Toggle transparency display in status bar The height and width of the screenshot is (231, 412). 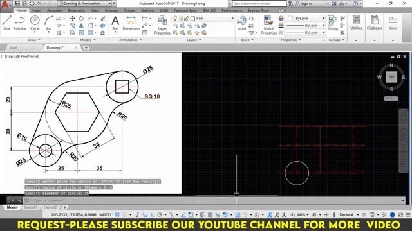pyautogui.click(x=210, y=214)
